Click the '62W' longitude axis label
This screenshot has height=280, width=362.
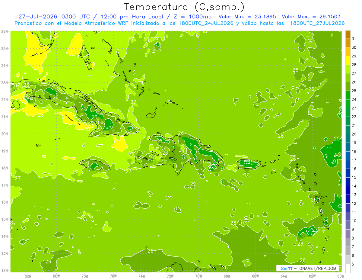tap(312, 276)
